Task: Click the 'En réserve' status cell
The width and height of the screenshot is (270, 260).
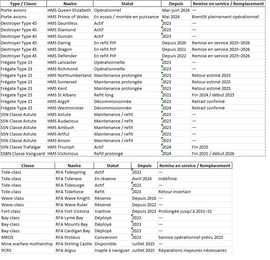Action: (113, 179)
